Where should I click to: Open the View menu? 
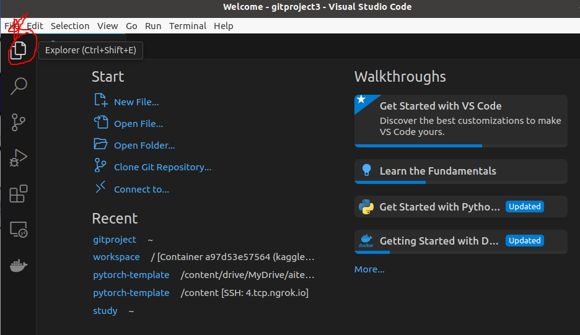tap(107, 26)
